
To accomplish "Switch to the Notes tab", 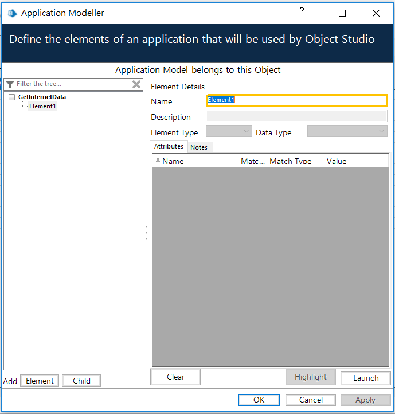I will pos(199,147).
